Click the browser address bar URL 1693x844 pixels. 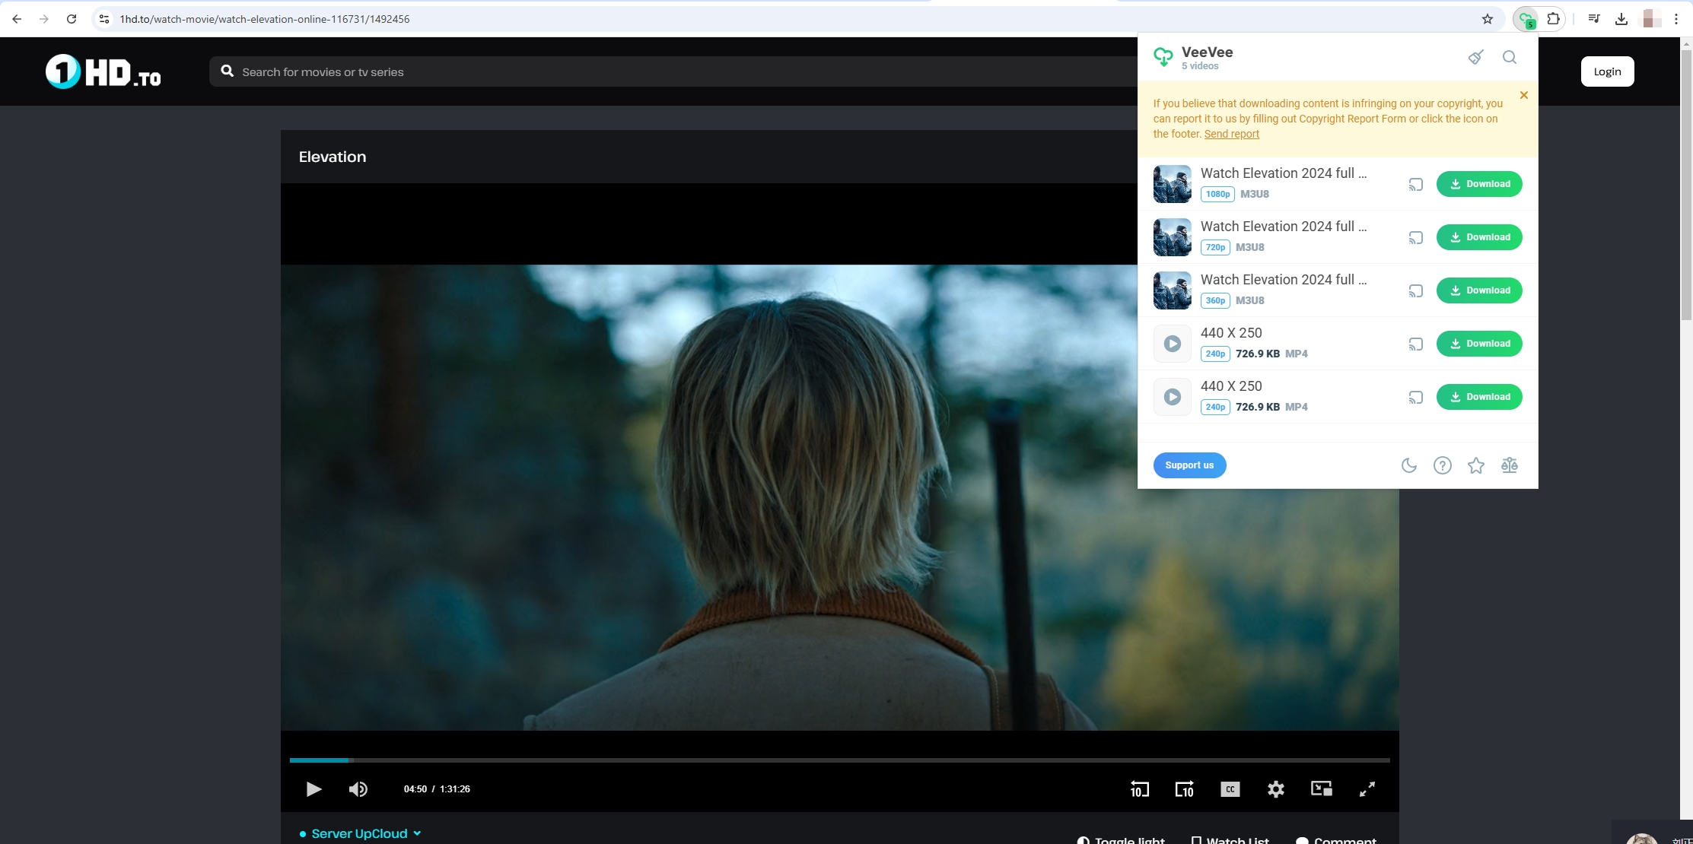(265, 19)
